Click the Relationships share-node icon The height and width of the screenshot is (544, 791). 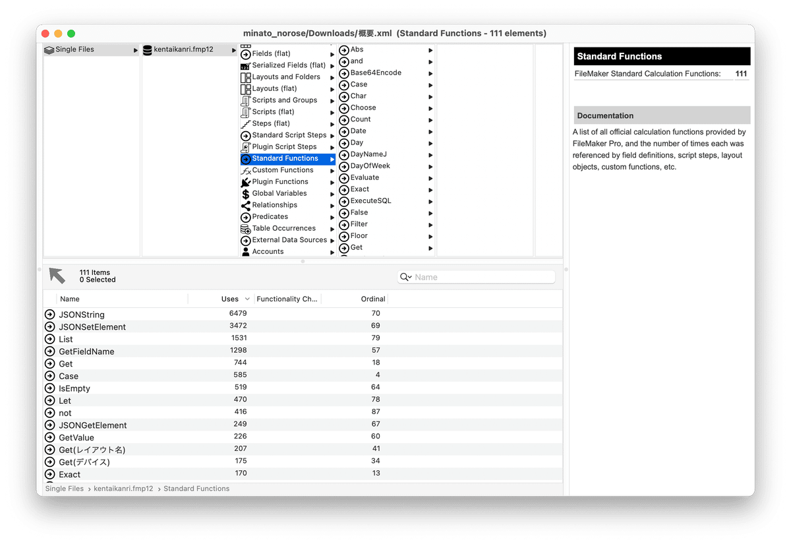[x=246, y=204]
